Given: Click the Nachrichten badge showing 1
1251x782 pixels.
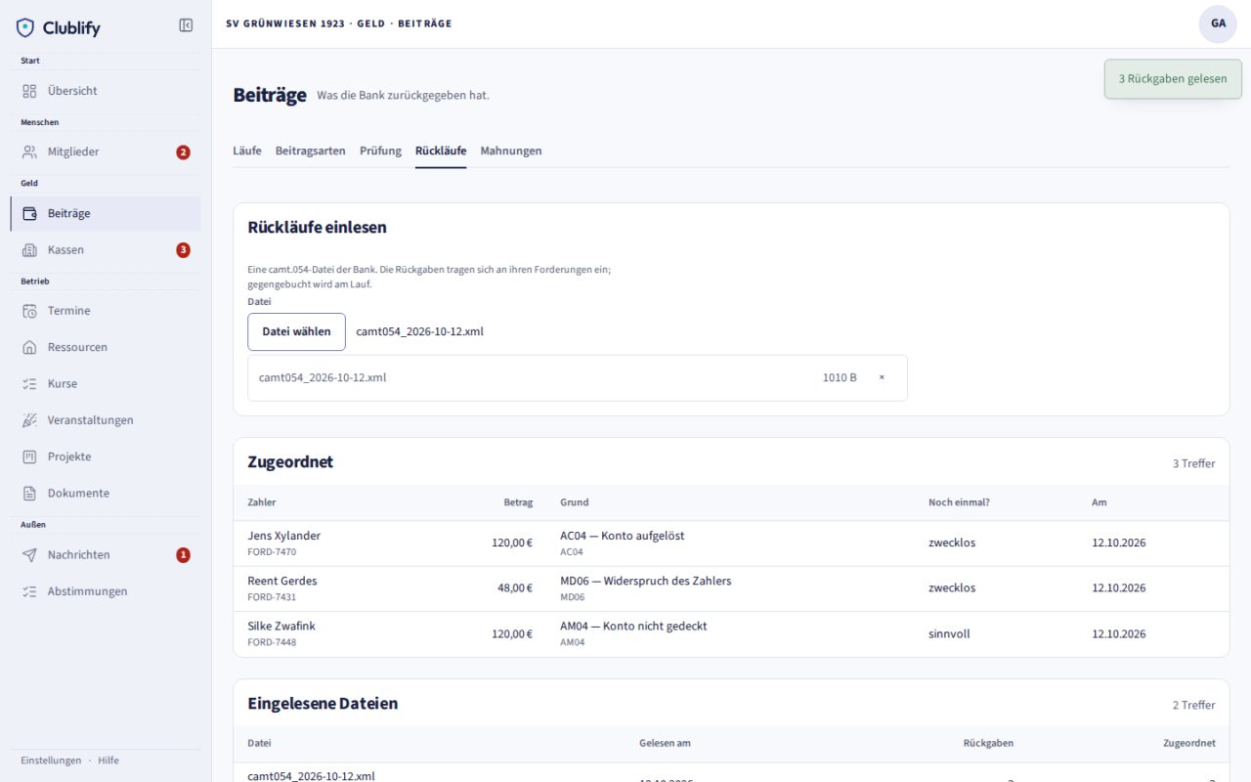Looking at the screenshot, I should [183, 555].
